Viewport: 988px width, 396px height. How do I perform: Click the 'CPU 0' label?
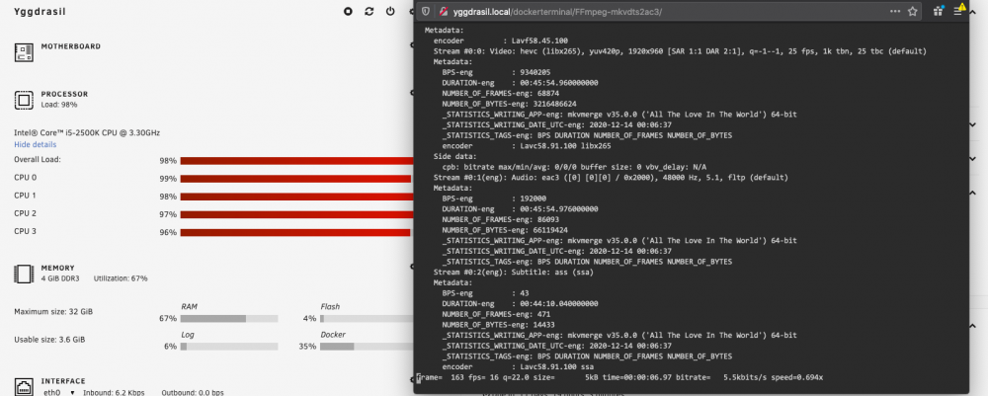pos(26,178)
